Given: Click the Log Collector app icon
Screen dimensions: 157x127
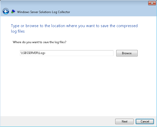Looking at the screenshot, I should click(13, 12).
